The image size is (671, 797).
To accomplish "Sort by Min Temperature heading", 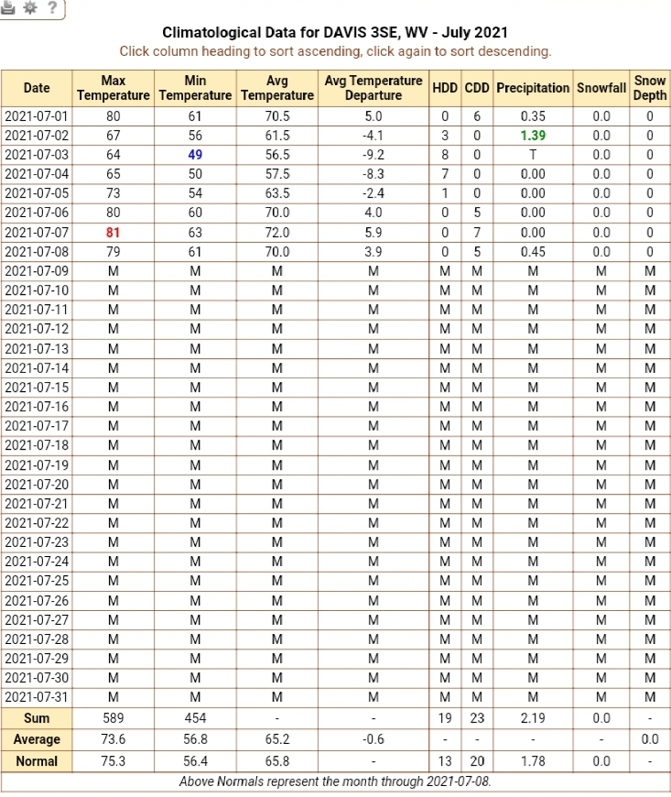I will pyautogui.click(x=195, y=88).
